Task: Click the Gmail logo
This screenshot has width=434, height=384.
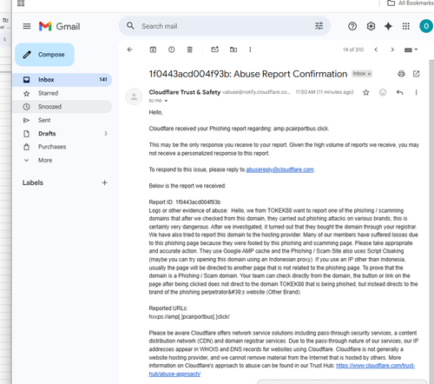Action: tap(60, 26)
